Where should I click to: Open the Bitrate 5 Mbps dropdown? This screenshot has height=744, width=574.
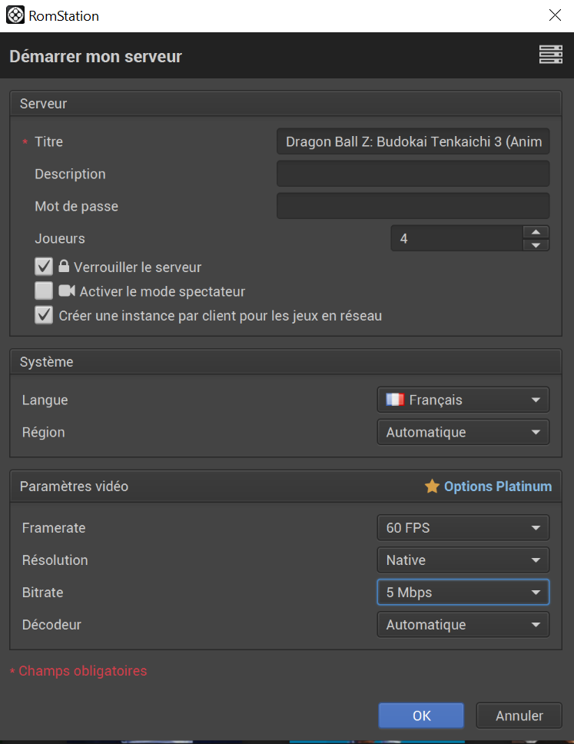pos(463,592)
